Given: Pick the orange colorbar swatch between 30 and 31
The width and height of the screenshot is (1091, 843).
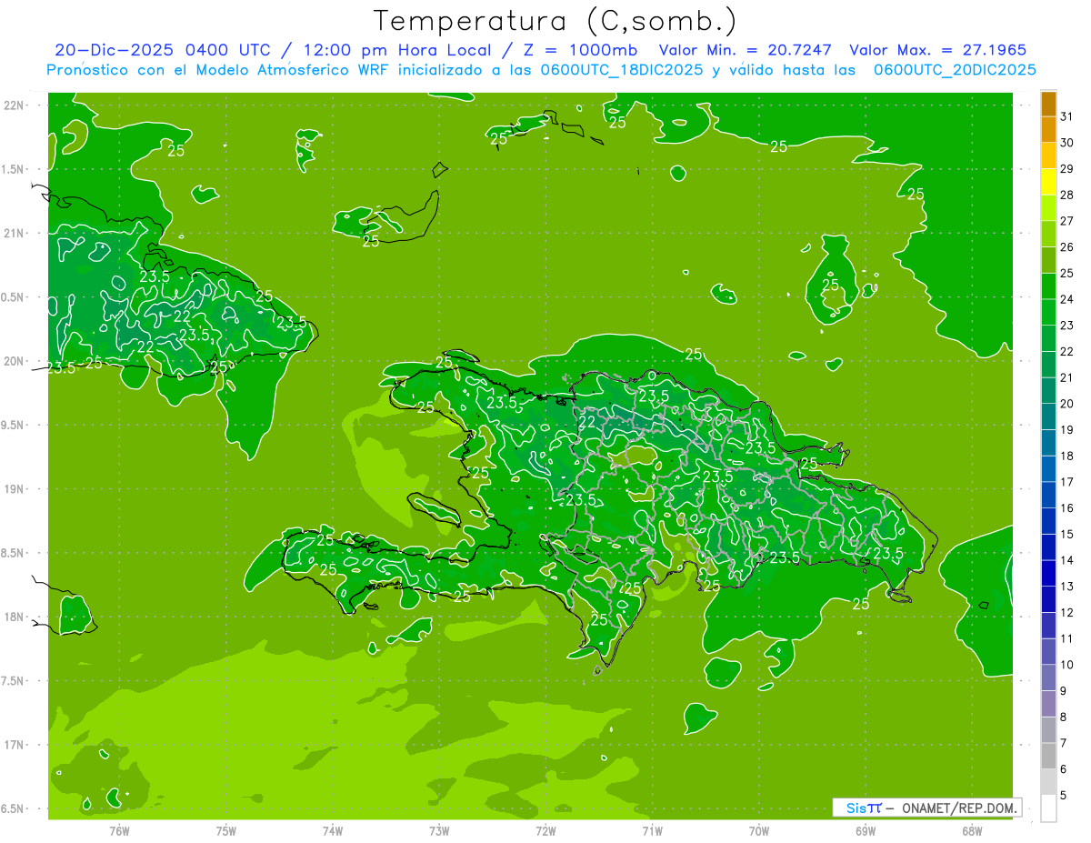Looking at the screenshot, I should [x=1048, y=130].
